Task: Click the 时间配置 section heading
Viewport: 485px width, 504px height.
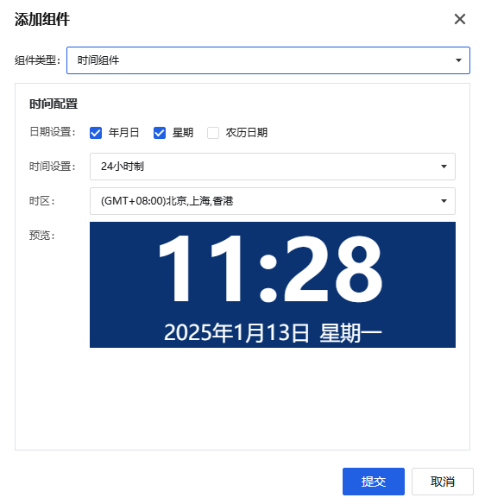Action: (x=54, y=104)
